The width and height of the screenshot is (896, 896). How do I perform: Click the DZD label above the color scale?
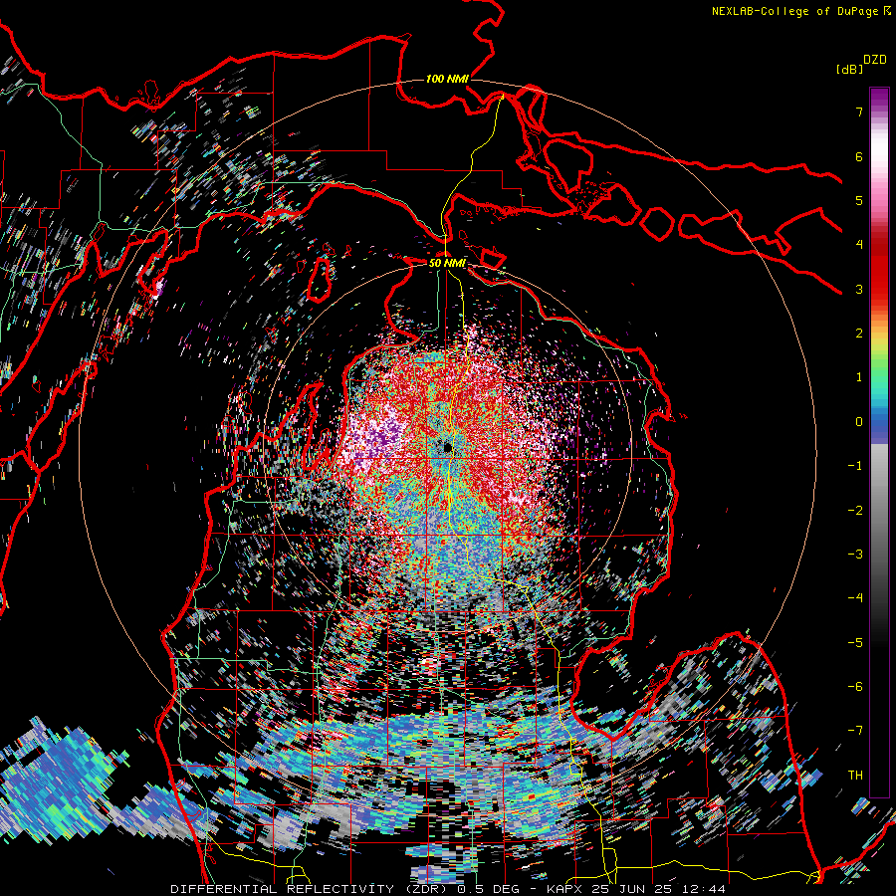875,60
